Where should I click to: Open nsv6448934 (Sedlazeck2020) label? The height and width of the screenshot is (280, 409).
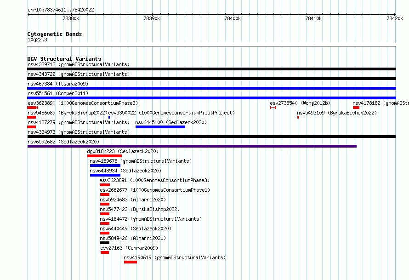click(x=125, y=171)
